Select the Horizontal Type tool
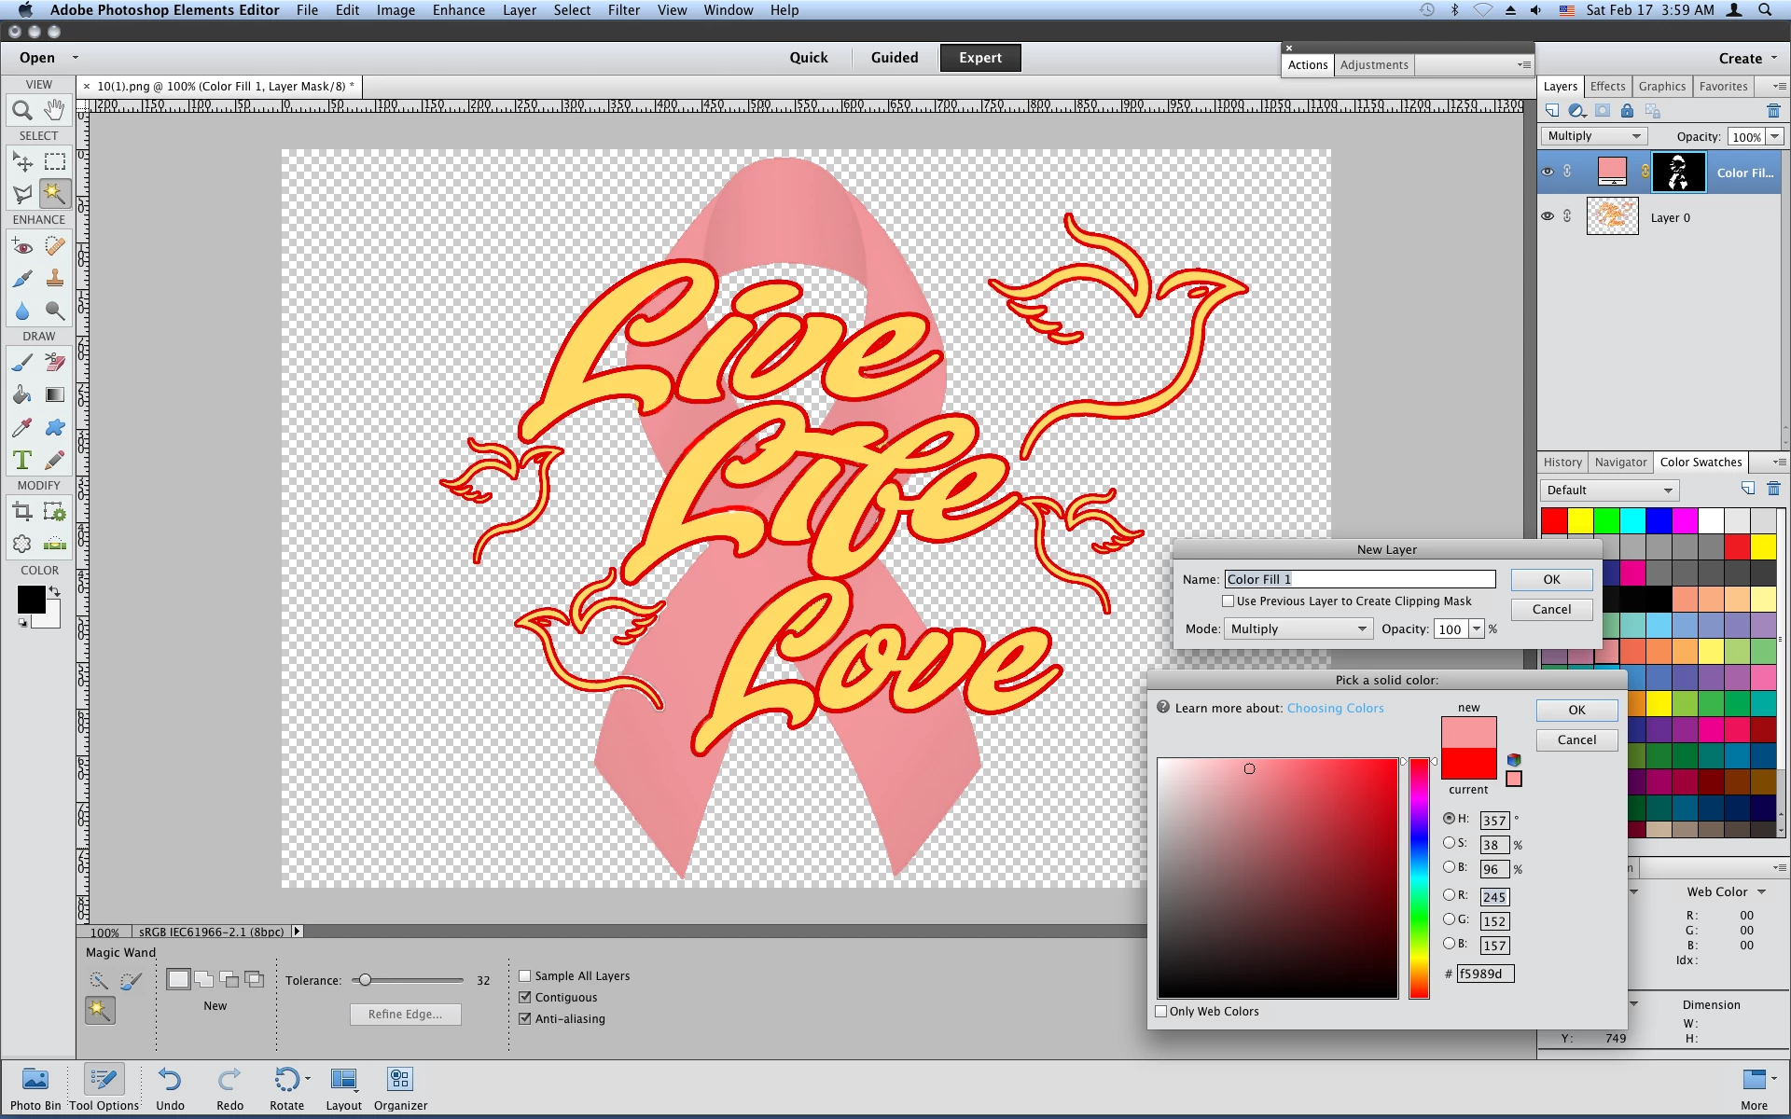This screenshot has height=1119, width=1791. (x=22, y=460)
